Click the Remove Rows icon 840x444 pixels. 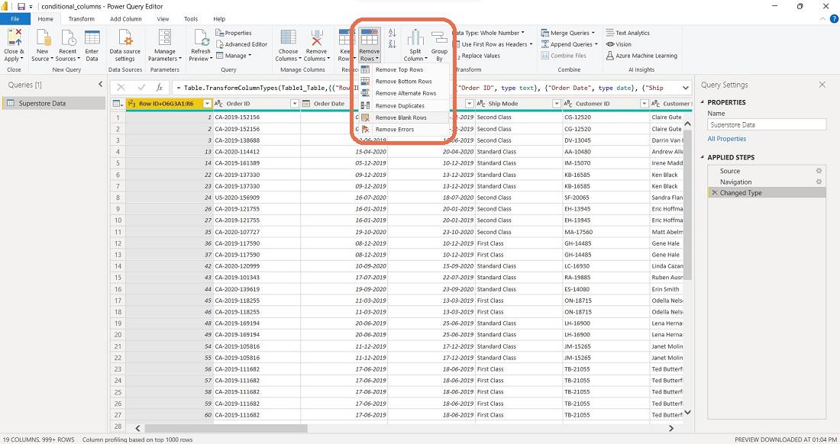point(369,38)
